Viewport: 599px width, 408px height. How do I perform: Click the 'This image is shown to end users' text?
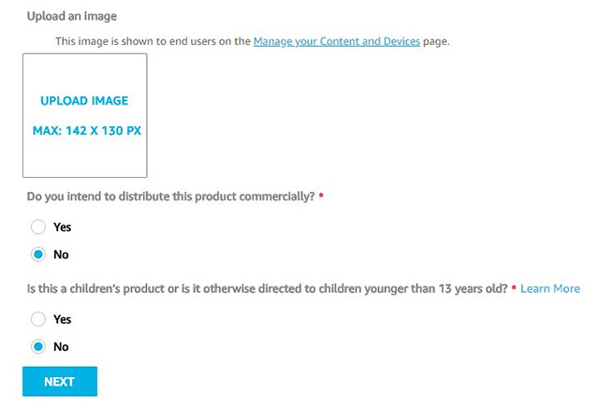[150, 41]
